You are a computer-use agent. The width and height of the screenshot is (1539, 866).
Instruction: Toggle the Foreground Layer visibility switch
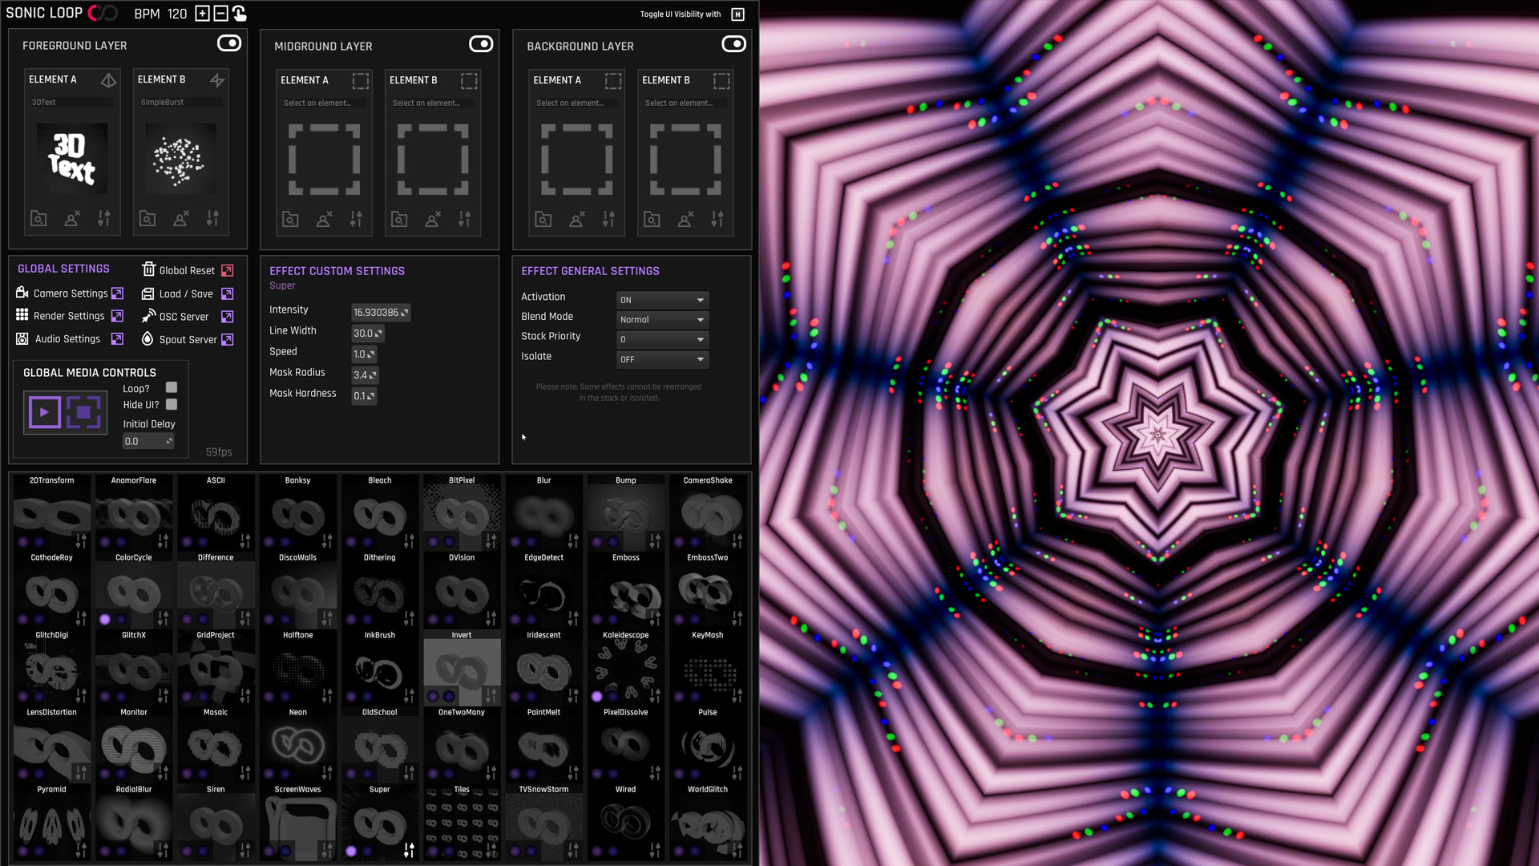coord(228,43)
